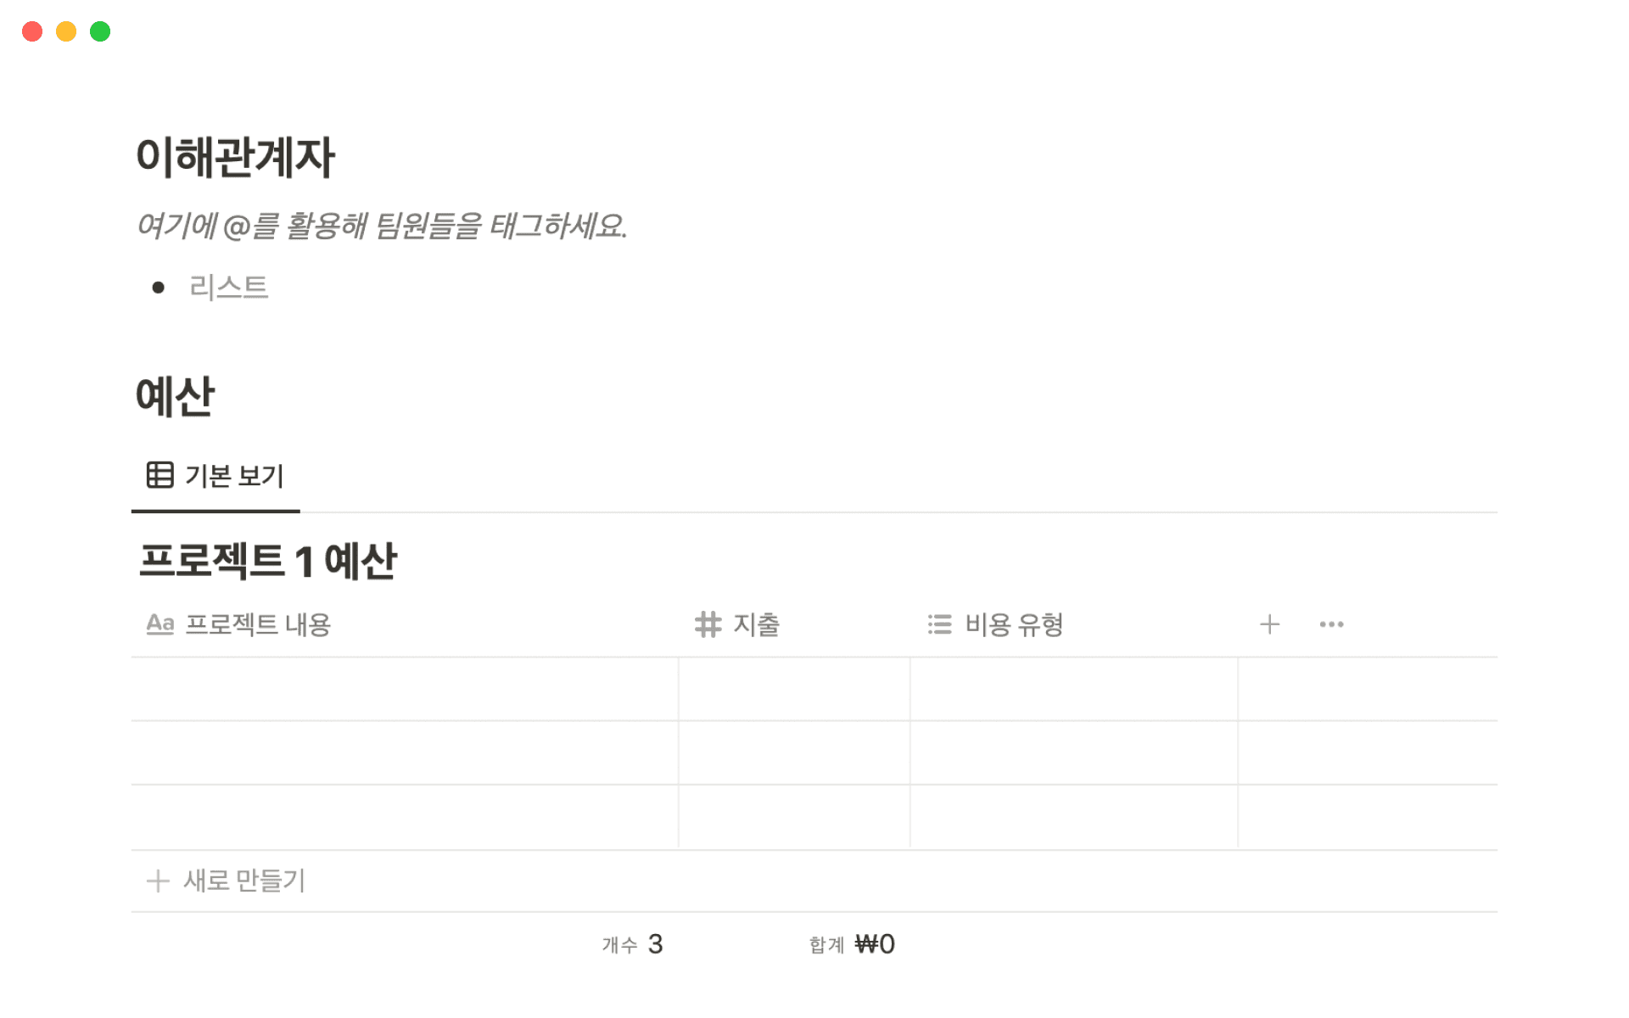Switch to the 기본 보기 tab
The height and width of the screenshot is (1018, 1629).
point(234,476)
